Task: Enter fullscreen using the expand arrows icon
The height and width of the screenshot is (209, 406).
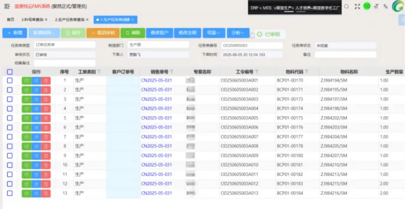Action: point(357,7)
